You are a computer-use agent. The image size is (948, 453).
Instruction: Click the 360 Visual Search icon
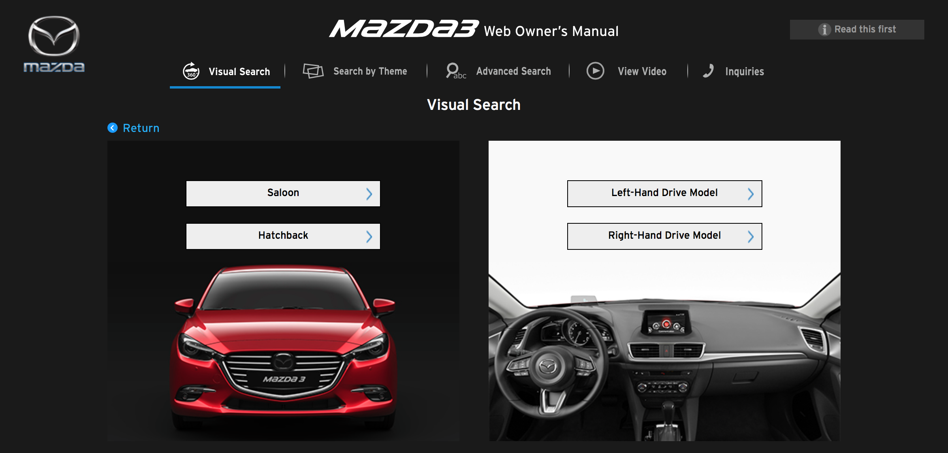(191, 71)
